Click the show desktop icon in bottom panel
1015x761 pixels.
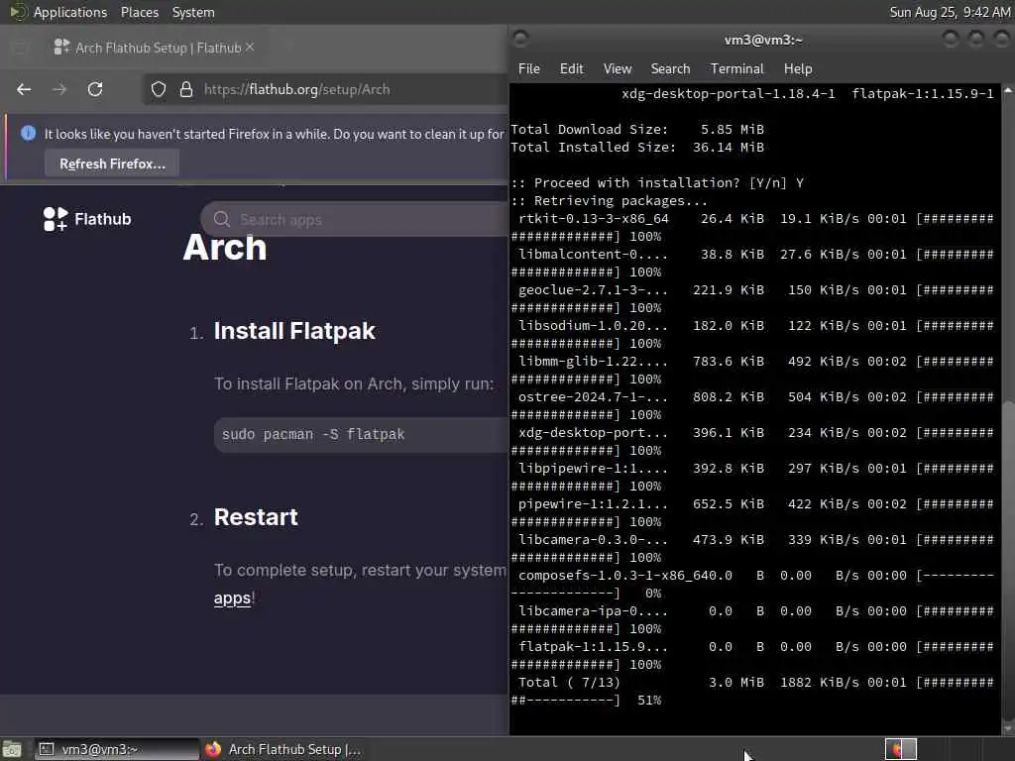(12, 749)
